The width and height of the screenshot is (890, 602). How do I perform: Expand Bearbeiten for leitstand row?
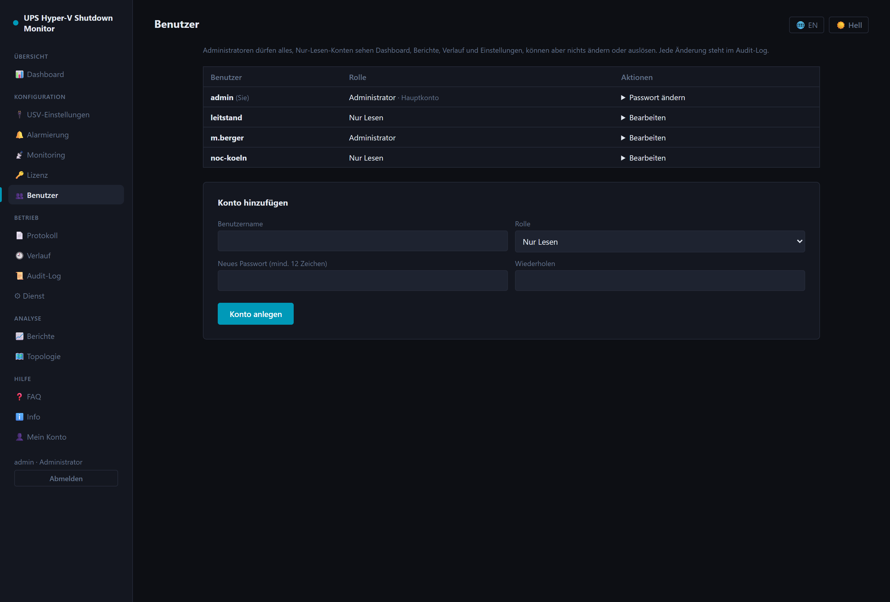[x=643, y=118]
